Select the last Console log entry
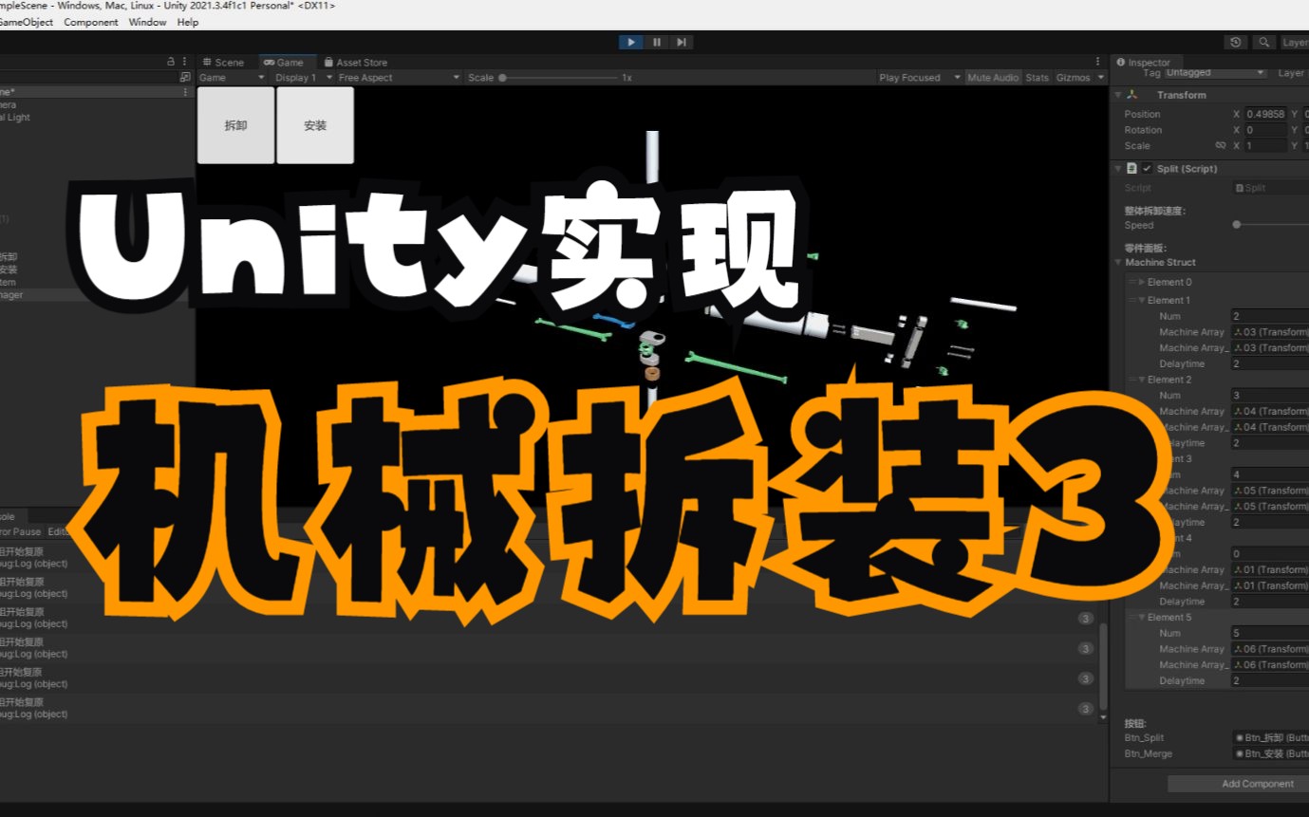The width and height of the screenshot is (1309, 817). [549, 708]
